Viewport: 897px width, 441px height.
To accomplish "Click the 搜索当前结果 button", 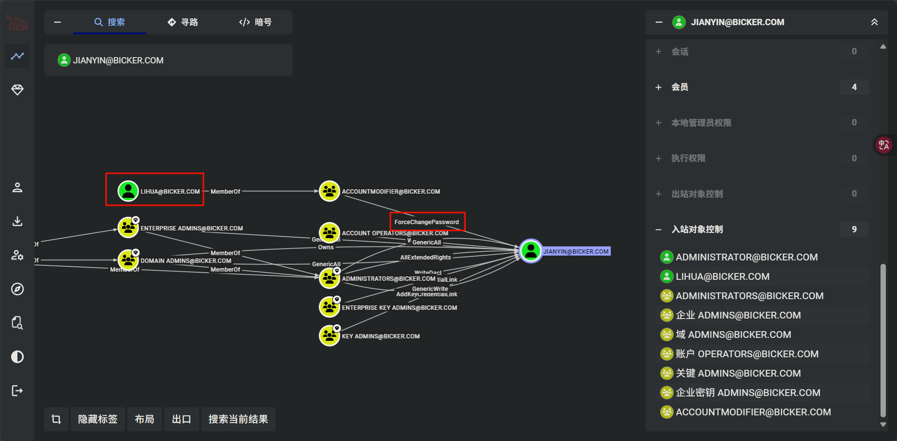I will (238, 419).
